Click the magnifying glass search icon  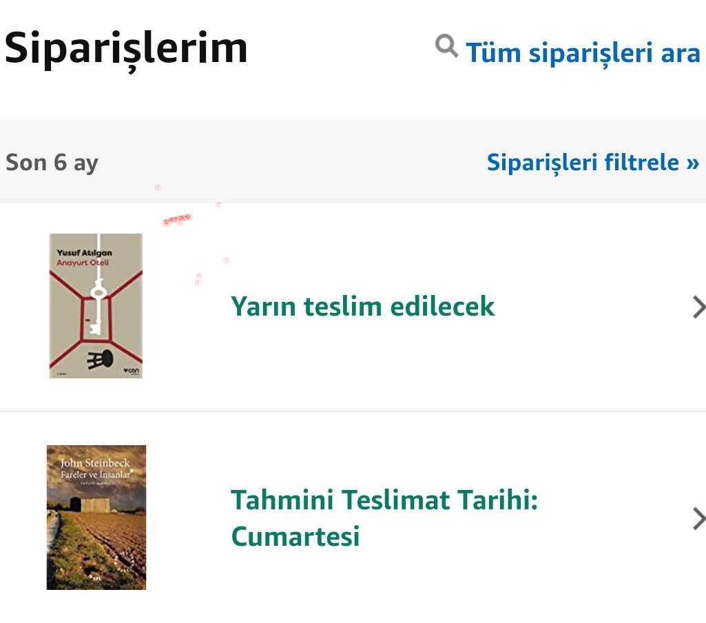point(447,47)
